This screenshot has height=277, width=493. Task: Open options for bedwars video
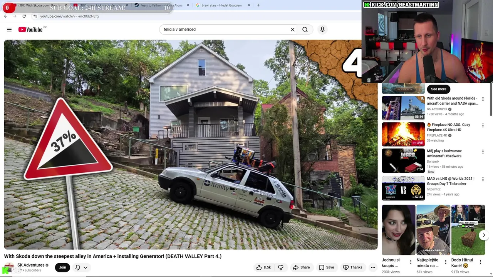coord(483,152)
